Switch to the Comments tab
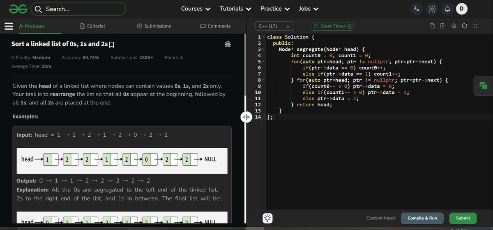Image resolution: width=493 pixels, height=230 pixels. pos(215,26)
